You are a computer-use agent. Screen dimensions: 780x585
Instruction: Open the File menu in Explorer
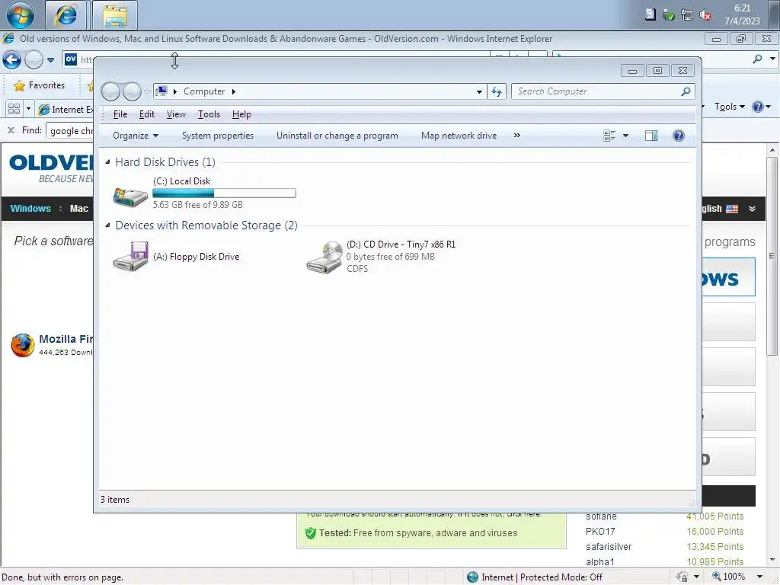[120, 114]
